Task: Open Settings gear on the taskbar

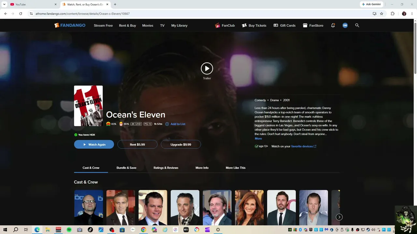Action: 218,230
